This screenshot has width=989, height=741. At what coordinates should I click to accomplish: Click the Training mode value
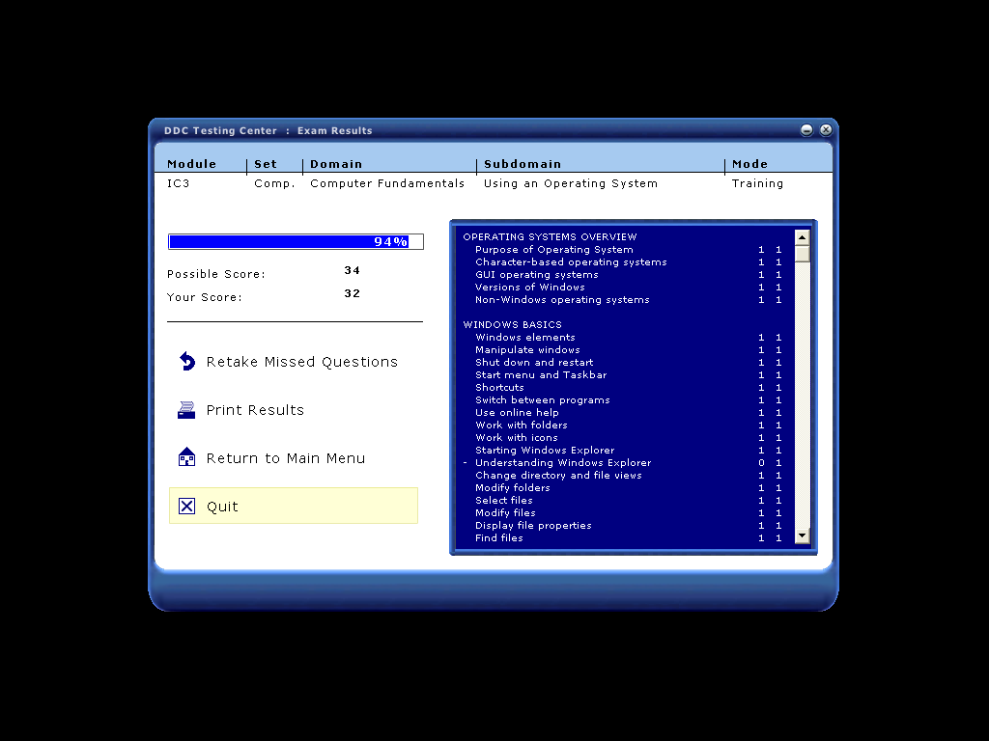point(757,183)
